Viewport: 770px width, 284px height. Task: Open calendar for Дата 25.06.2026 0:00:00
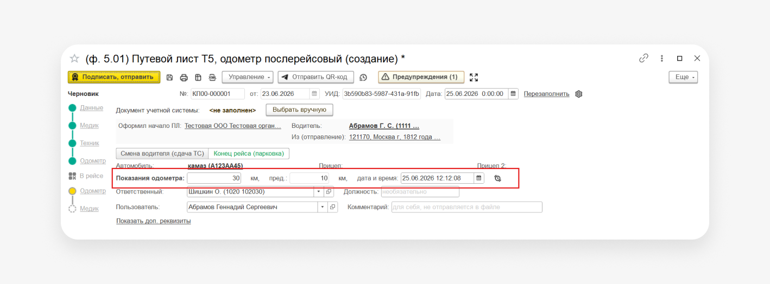point(514,94)
